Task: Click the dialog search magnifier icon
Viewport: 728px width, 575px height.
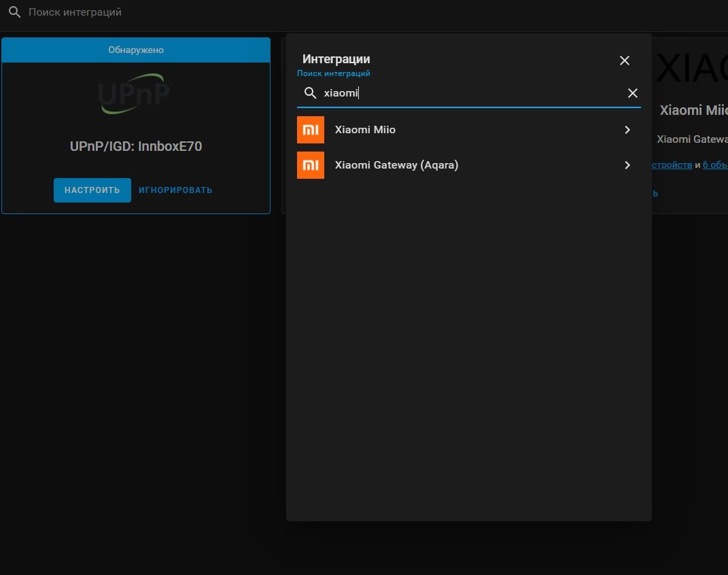Action: click(310, 93)
